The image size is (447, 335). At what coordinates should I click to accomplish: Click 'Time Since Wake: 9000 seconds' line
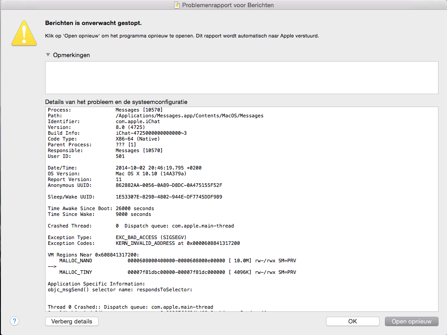(x=100, y=214)
